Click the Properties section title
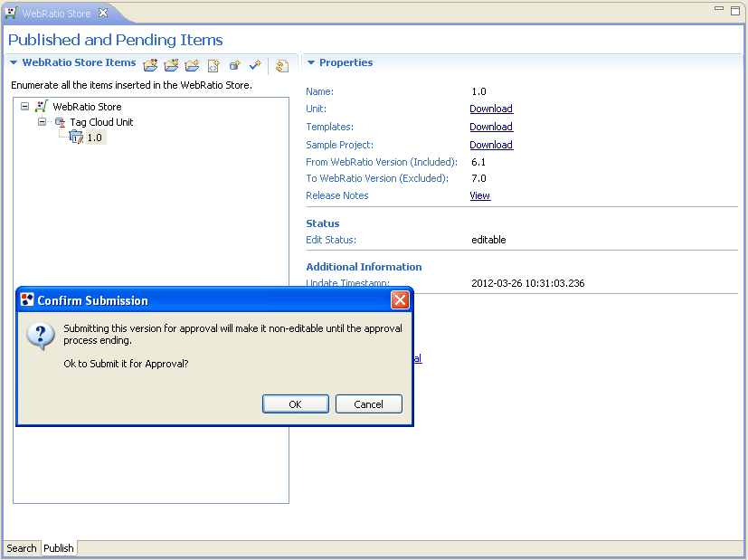 click(x=346, y=62)
